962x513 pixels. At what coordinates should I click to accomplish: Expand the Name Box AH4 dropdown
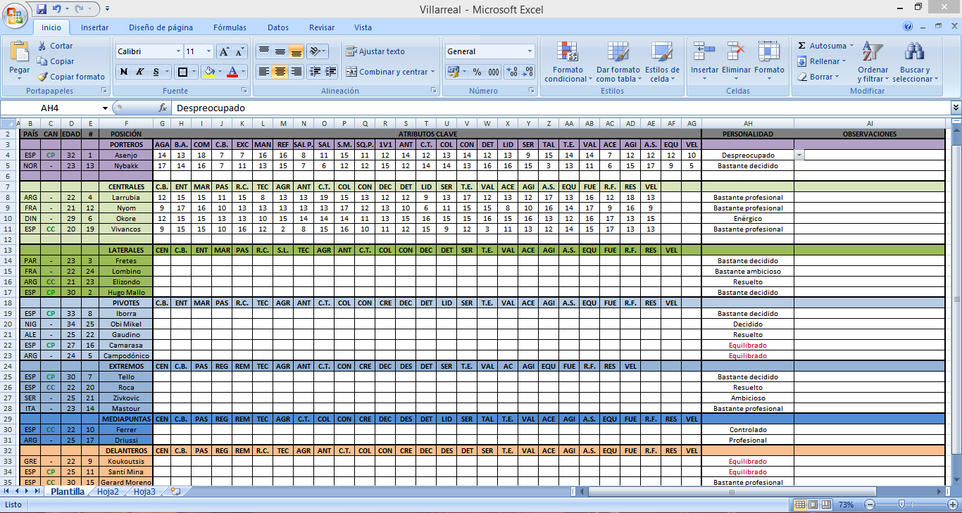[106, 108]
